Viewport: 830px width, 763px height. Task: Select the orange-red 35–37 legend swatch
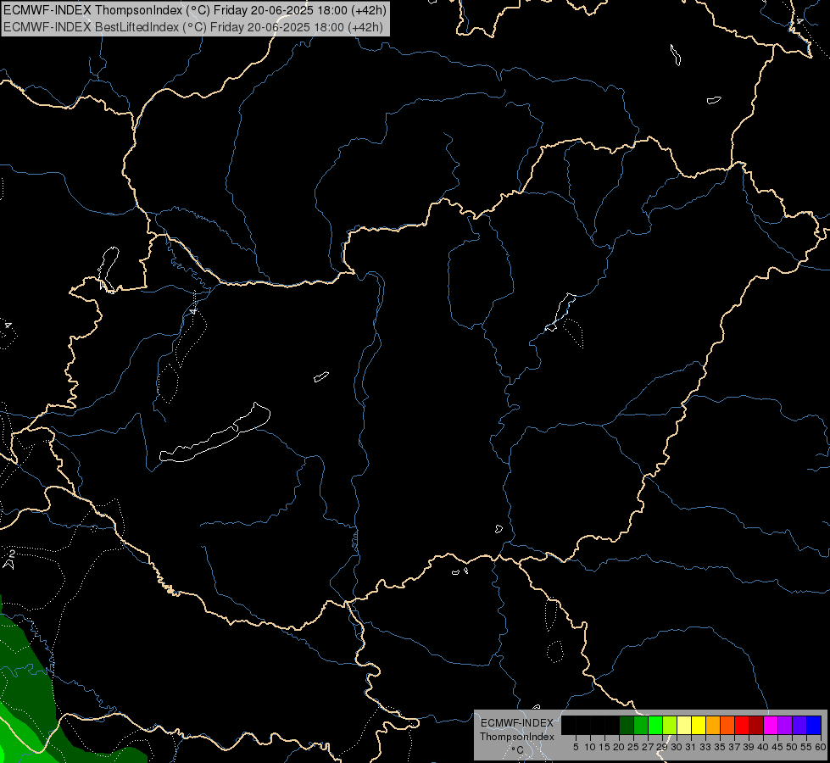[x=727, y=725]
